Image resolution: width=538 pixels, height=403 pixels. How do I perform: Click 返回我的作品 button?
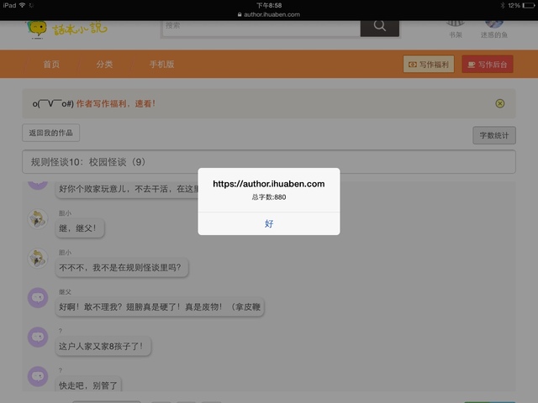(x=50, y=133)
